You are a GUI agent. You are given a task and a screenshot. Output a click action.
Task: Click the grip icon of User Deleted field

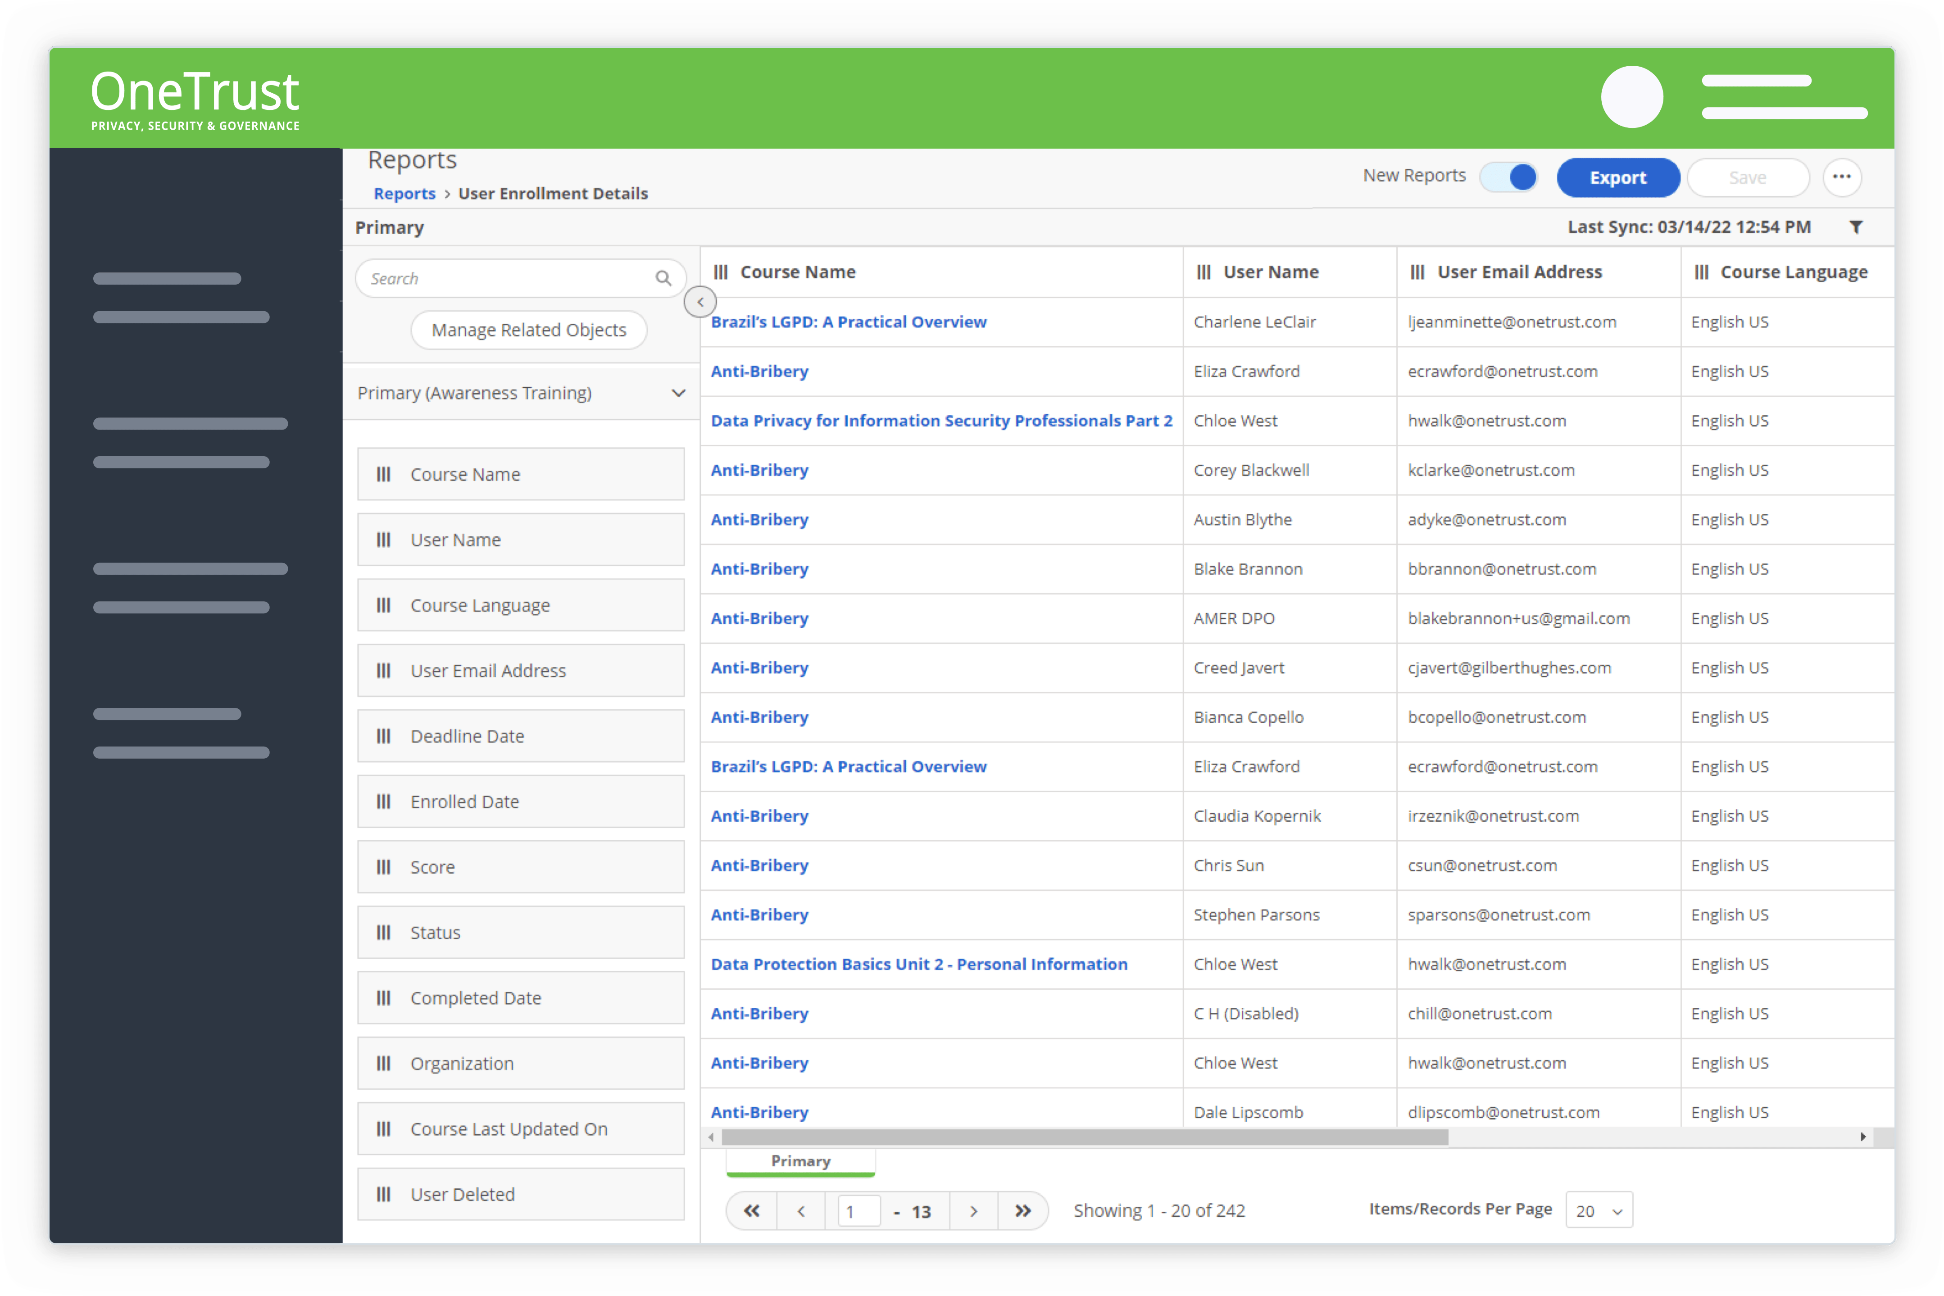coord(383,1194)
